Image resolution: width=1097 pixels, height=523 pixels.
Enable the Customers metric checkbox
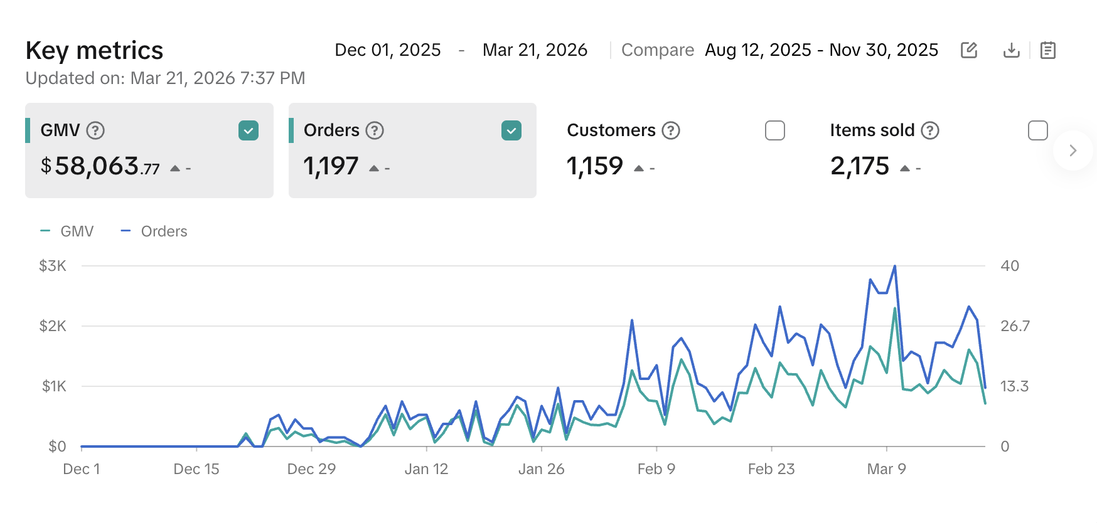pos(775,130)
